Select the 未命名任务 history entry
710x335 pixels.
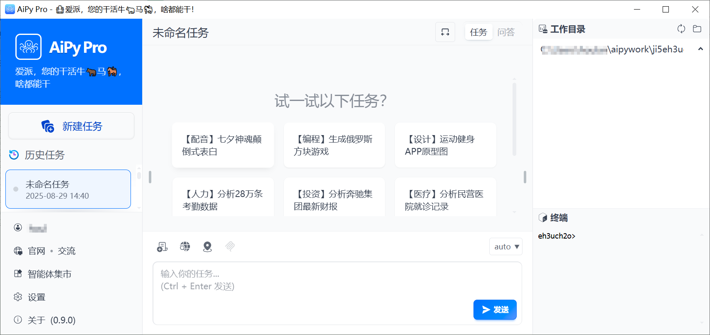click(68, 189)
